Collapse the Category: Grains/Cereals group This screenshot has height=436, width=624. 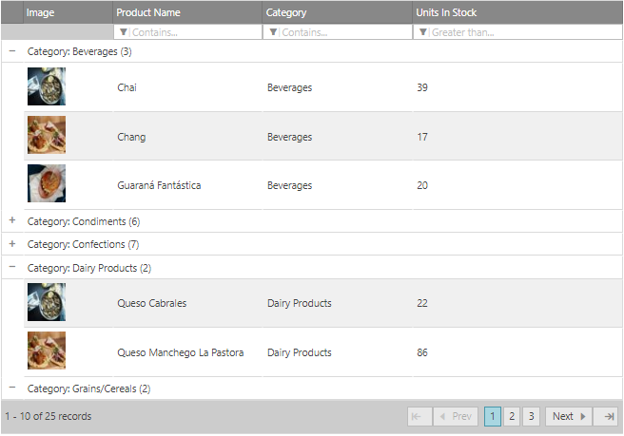[12, 388]
